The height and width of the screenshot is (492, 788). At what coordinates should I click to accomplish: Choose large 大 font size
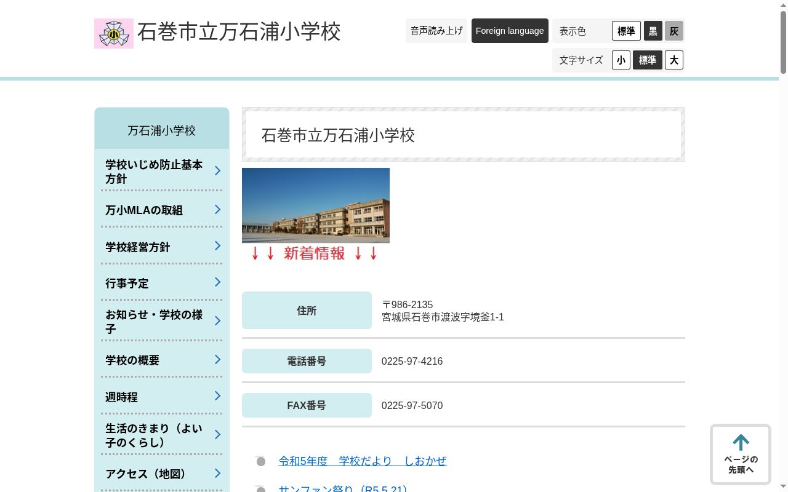[x=674, y=60]
